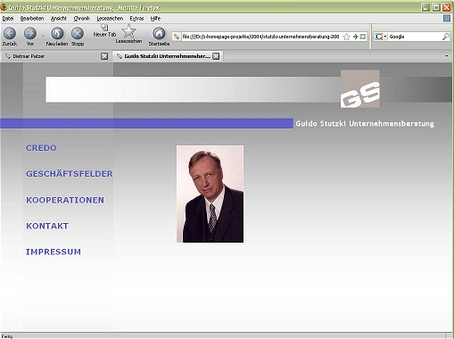Bookmark page via star in address bar

tap(346, 37)
